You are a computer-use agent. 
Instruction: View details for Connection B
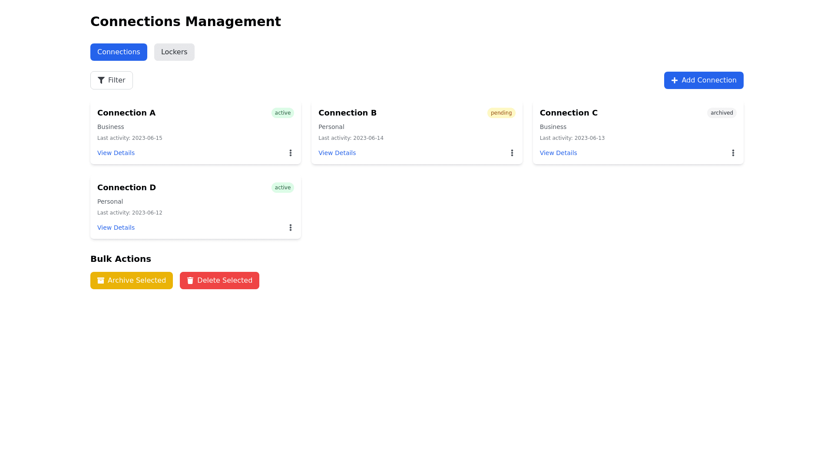pos(337,153)
